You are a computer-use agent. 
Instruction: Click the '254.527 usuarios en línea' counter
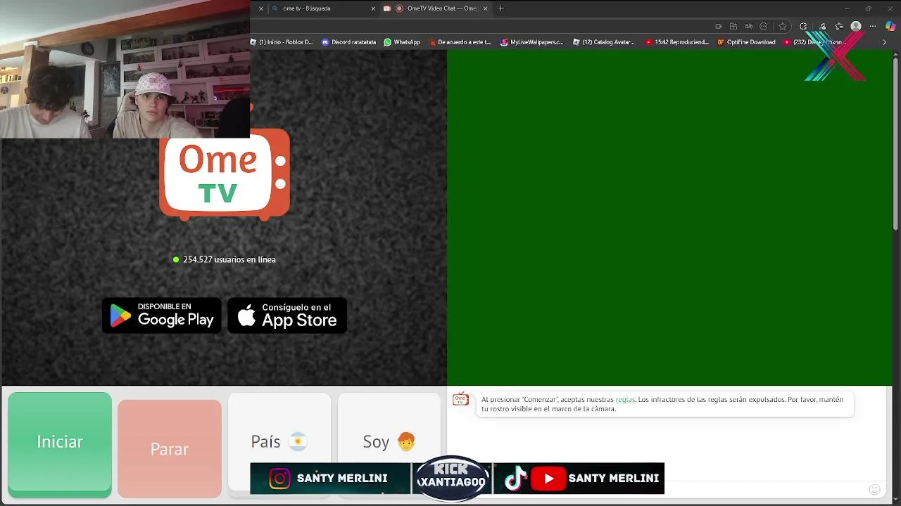point(225,259)
